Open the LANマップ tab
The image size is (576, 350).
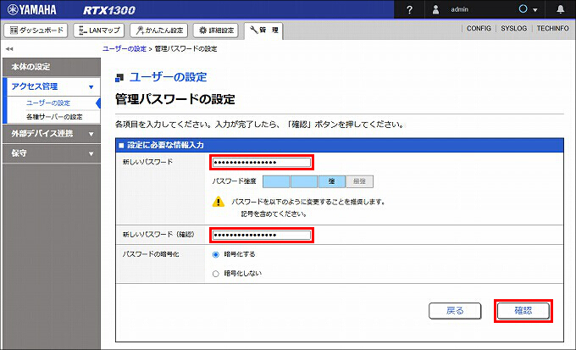(x=99, y=31)
